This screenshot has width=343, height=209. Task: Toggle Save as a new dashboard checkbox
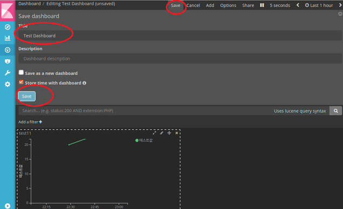pyautogui.click(x=21, y=72)
